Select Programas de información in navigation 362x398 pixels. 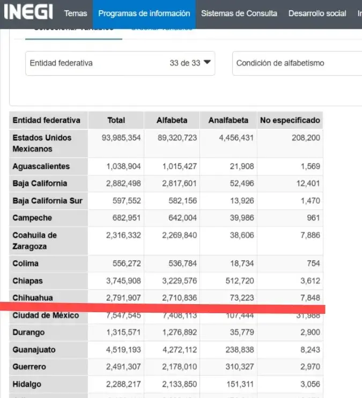click(144, 13)
